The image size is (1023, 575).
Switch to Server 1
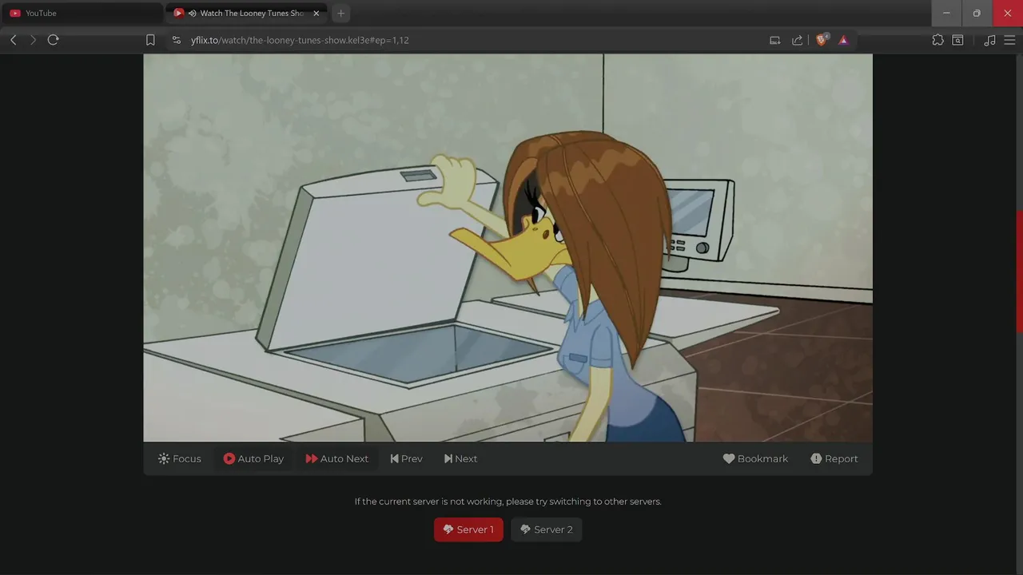pos(468,529)
